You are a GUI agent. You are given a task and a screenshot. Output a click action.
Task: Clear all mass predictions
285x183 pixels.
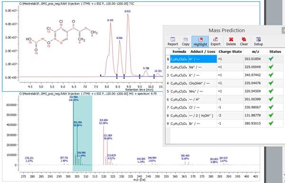click(x=244, y=41)
